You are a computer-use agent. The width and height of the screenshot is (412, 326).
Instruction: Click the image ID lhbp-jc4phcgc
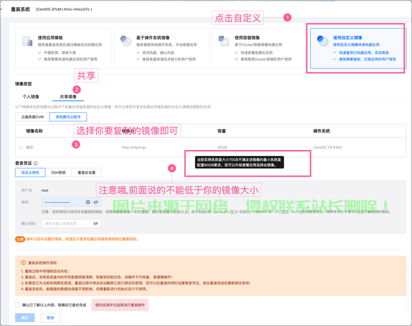click(x=134, y=147)
